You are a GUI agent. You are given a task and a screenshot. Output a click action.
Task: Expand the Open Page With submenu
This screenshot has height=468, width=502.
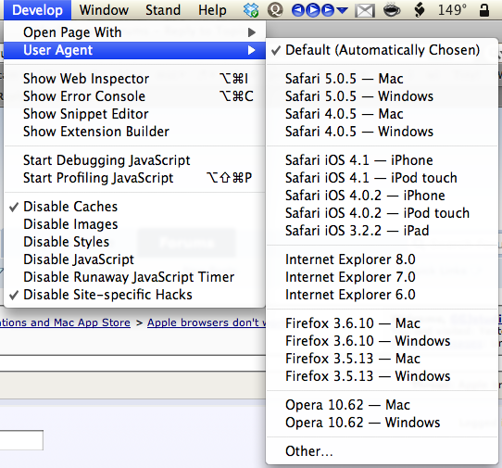(x=134, y=32)
